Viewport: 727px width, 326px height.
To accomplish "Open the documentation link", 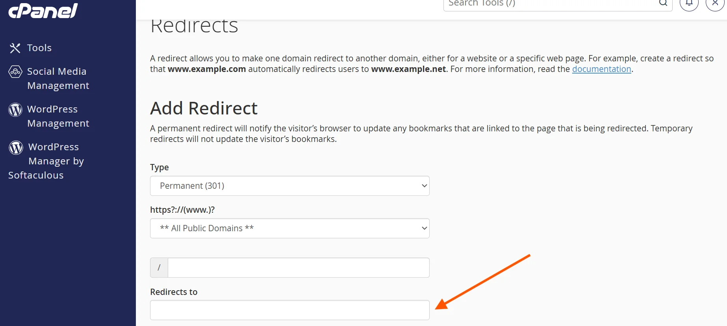I will point(601,69).
